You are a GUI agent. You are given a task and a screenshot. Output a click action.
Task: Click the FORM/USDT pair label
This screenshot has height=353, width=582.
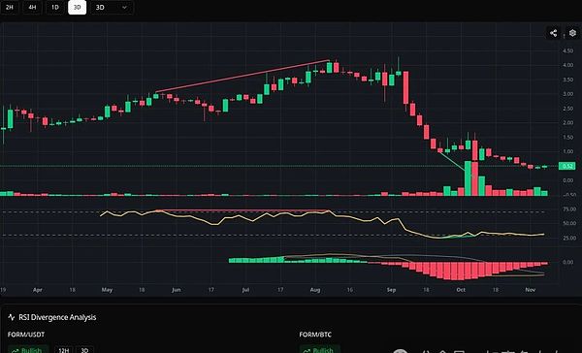26,335
